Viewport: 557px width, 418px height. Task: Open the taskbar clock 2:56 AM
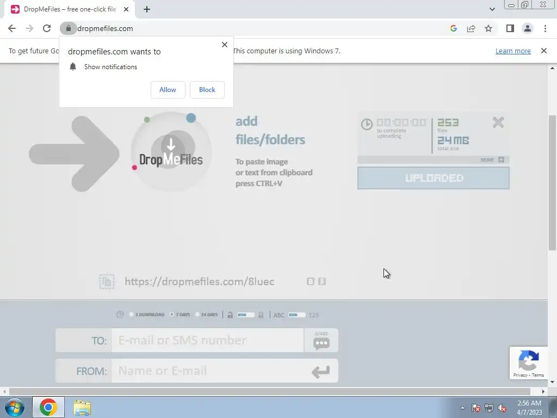[529, 408]
